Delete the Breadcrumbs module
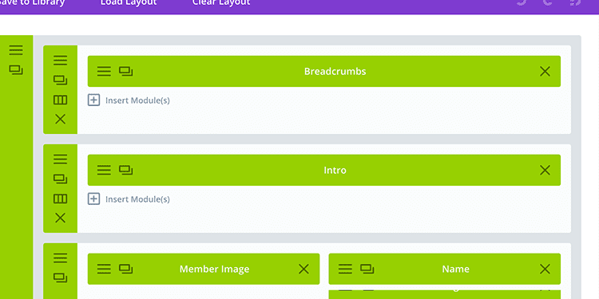Screen dimensions: 599x299 [545, 71]
